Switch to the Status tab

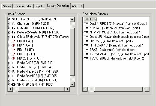[x=7, y=6]
